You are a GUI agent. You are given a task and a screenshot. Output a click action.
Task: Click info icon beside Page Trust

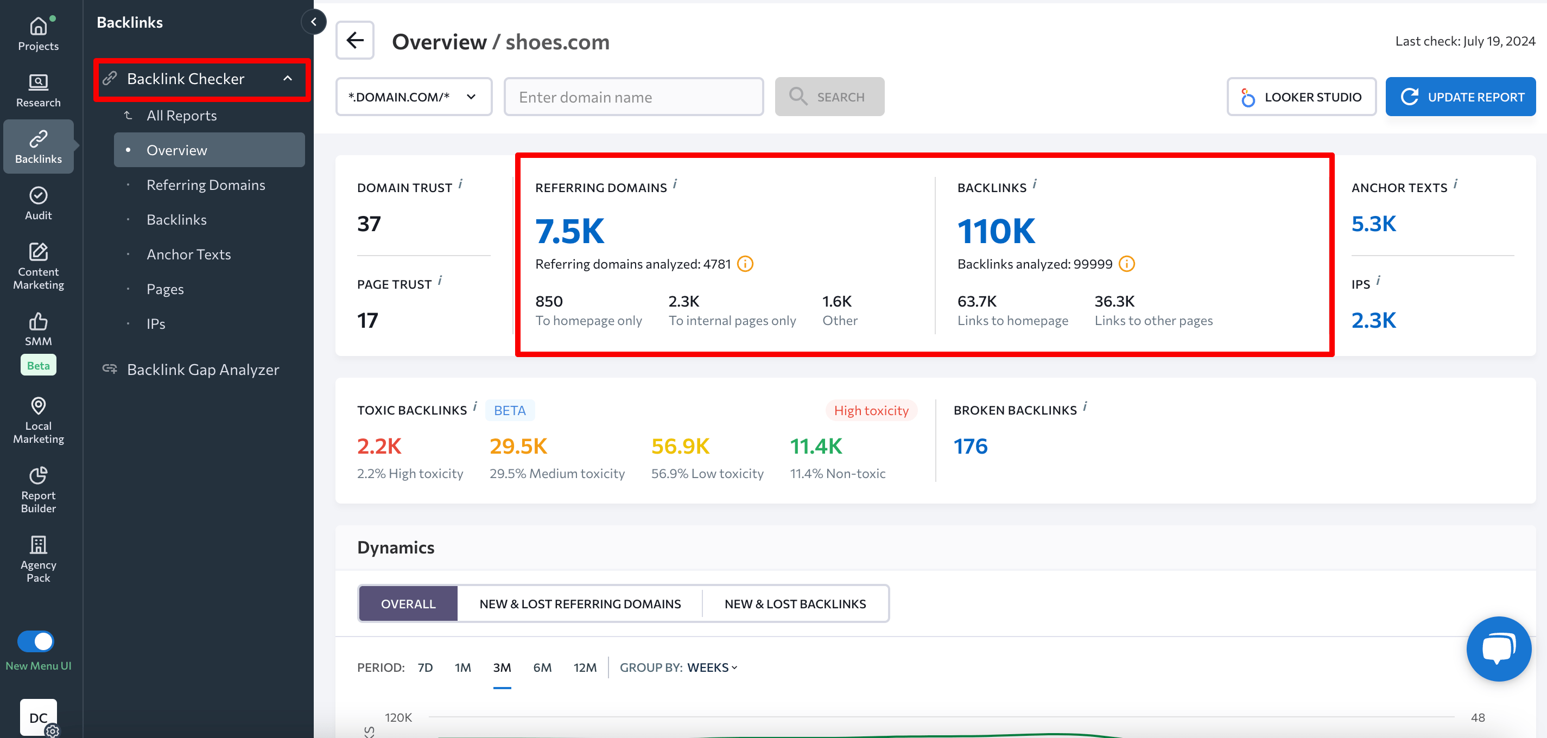(440, 281)
